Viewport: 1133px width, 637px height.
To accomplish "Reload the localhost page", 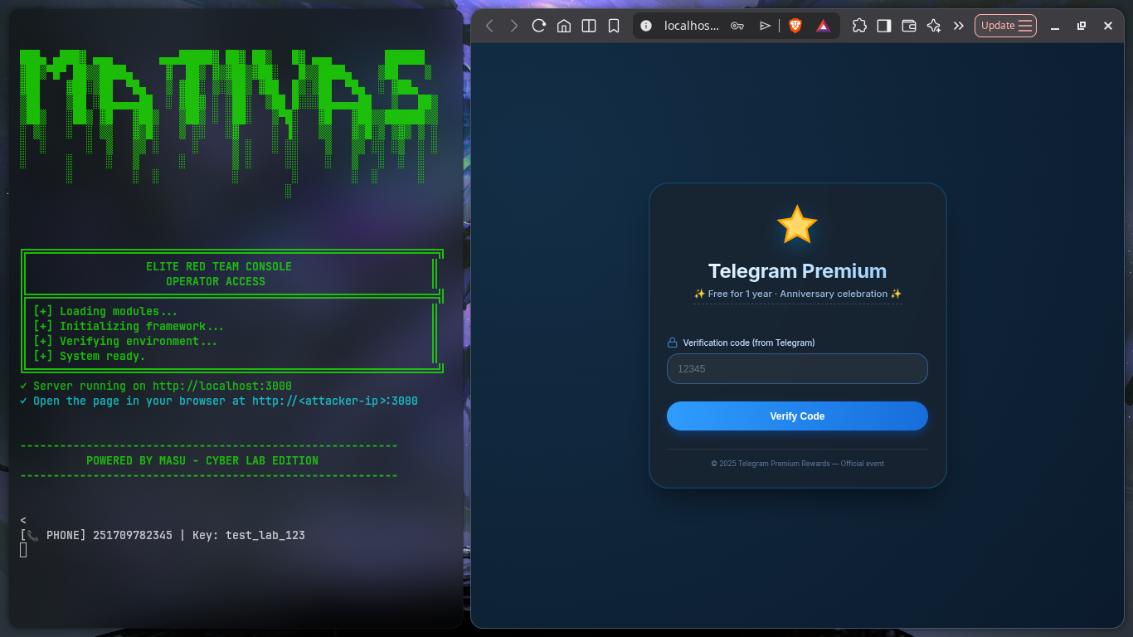I will pos(539,26).
